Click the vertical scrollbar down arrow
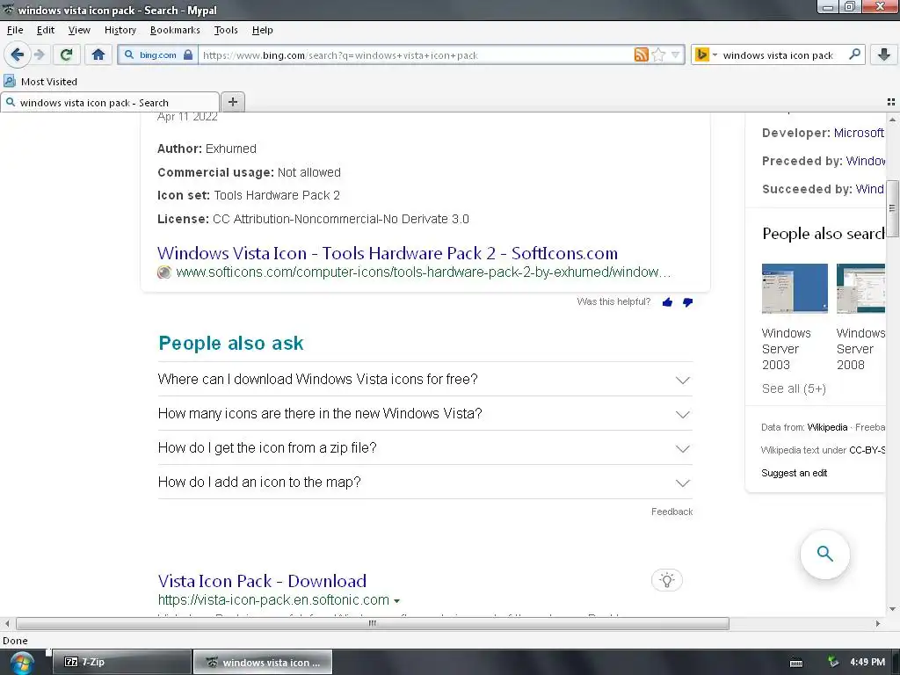900x675 pixels. (x=892, y=610)
